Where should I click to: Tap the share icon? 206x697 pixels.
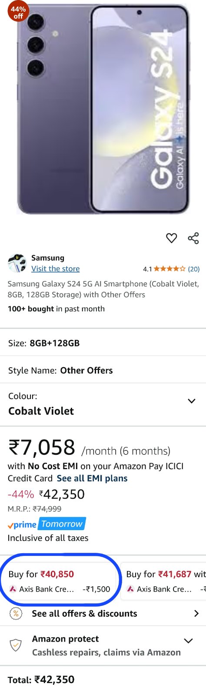tap(193, 238)
